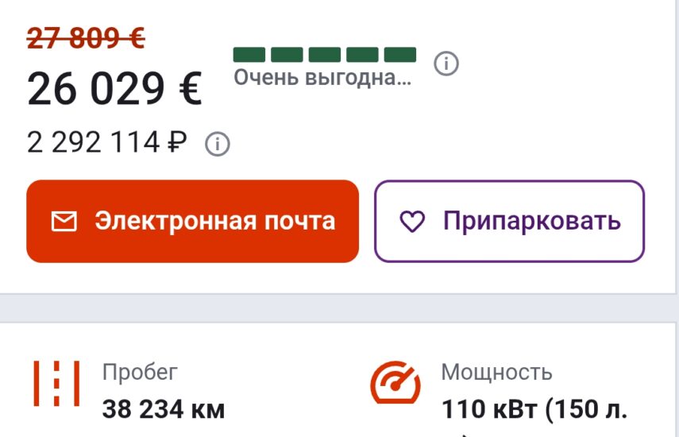Click the price rating info icon
This screenshot has height=437, width=679.
pyautogui.click(x=446, y=64)
